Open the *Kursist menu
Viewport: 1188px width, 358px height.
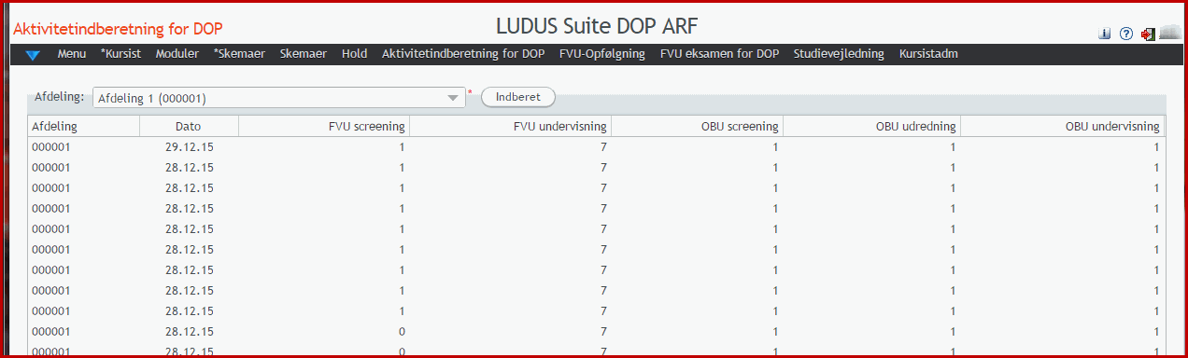point(120,54)
